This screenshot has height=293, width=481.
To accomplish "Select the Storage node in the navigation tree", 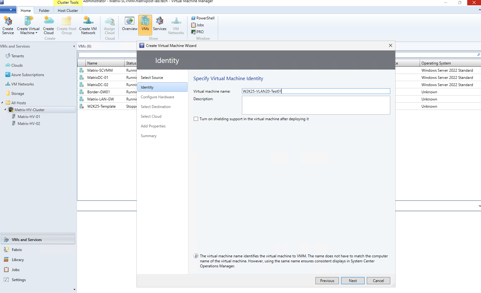I will click(15, 94).
